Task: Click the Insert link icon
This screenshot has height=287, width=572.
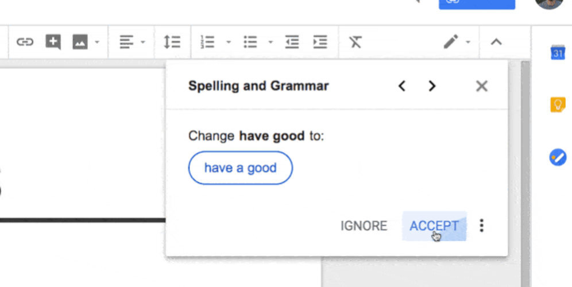Action: click(25, 42)
